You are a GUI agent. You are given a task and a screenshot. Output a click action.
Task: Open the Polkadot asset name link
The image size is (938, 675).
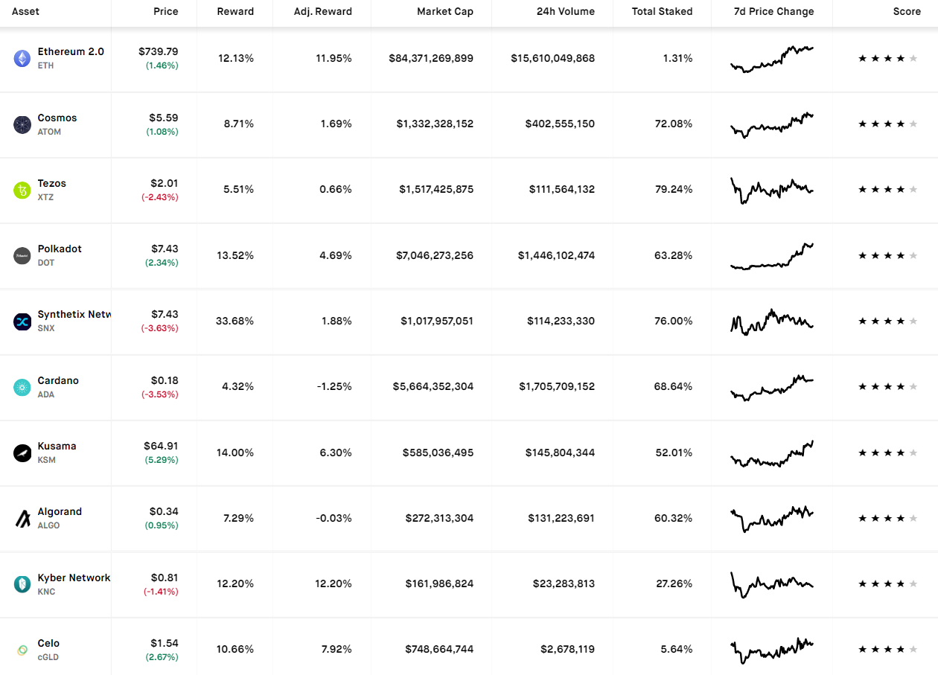(60, 249)
